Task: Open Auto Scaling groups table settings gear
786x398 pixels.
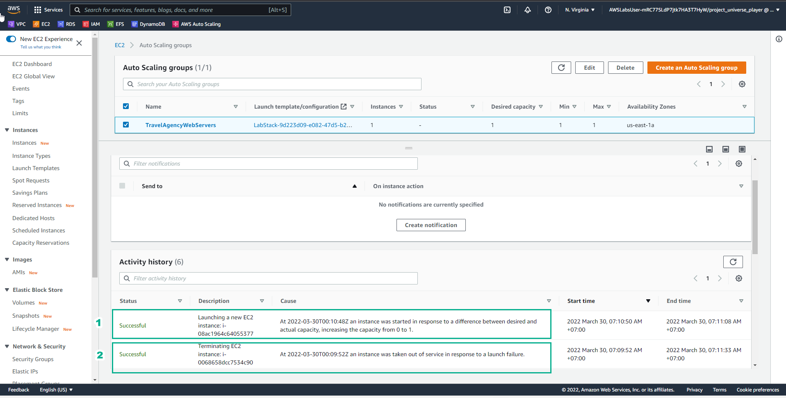Action: pyautogui.click(x=742, y=84)
